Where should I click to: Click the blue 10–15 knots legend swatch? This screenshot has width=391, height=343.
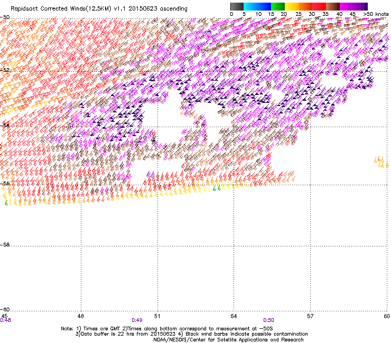click(264, 6)
